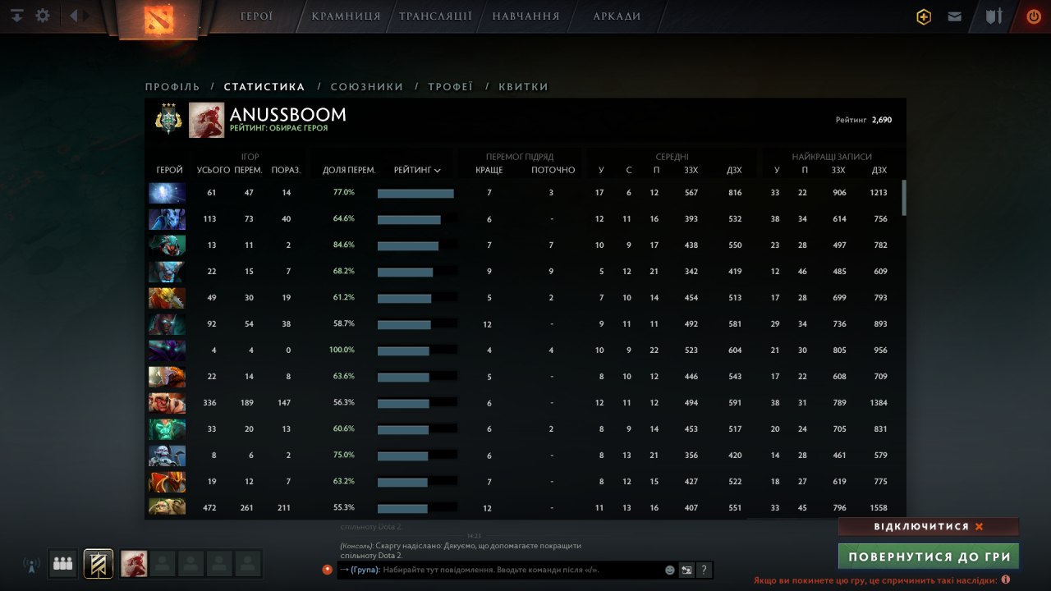Select hero portrait in 77.0% row
1051x591 pixels.
click(167, 193)
